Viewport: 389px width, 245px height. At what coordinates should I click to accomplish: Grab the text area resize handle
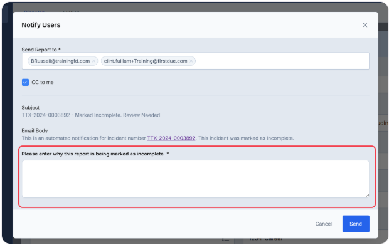pyautogui.click(x=367, y=195)
